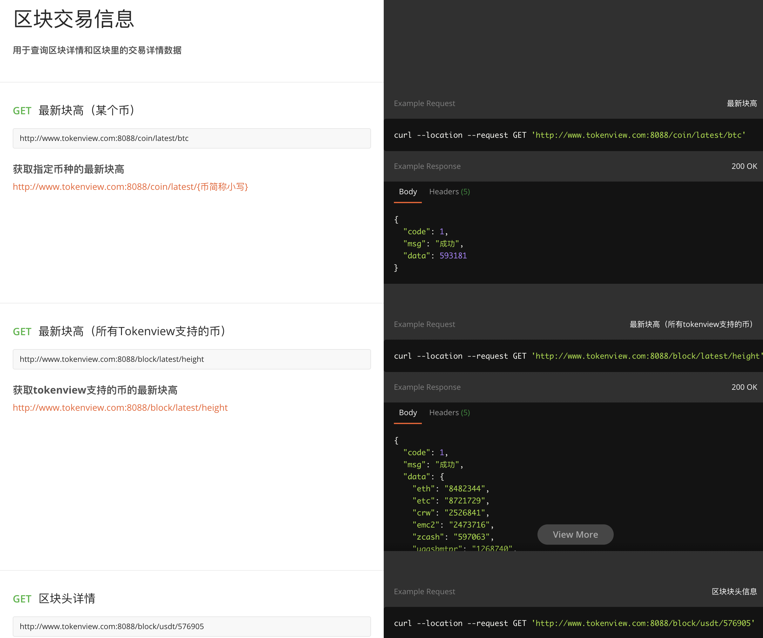Screen dimensions: 763x638
Task: Open the coin/latest/{币简称小写} link
Action: pyautogui.click(x=131, y=187)
